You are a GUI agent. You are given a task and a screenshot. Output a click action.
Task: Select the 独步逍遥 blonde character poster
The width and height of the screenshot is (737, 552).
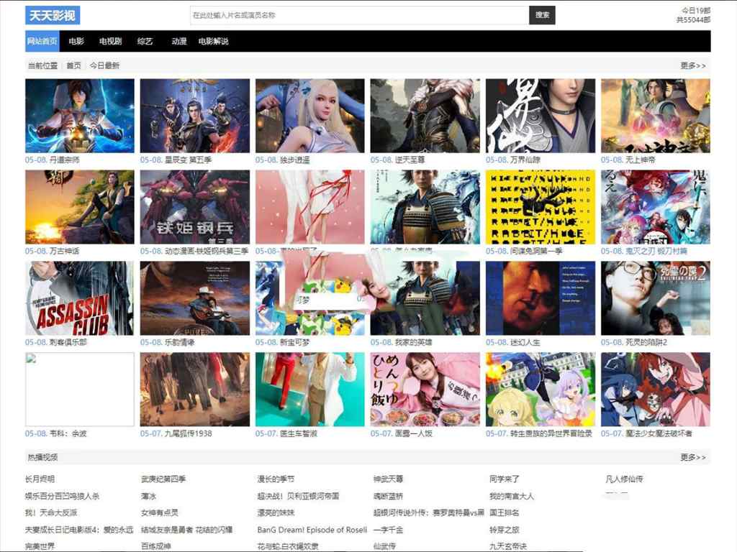(309, 116)
